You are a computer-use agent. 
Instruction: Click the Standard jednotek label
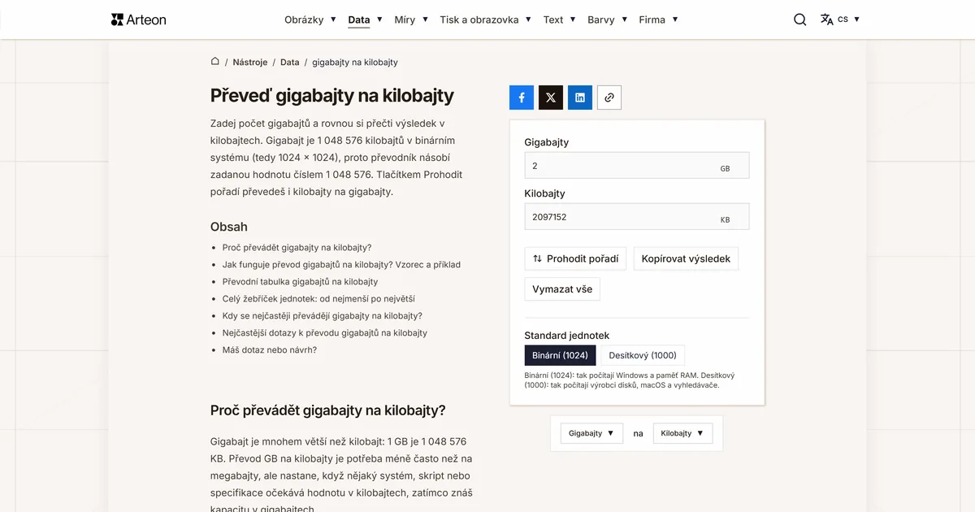pyautogui.click(x=567, y=336)
